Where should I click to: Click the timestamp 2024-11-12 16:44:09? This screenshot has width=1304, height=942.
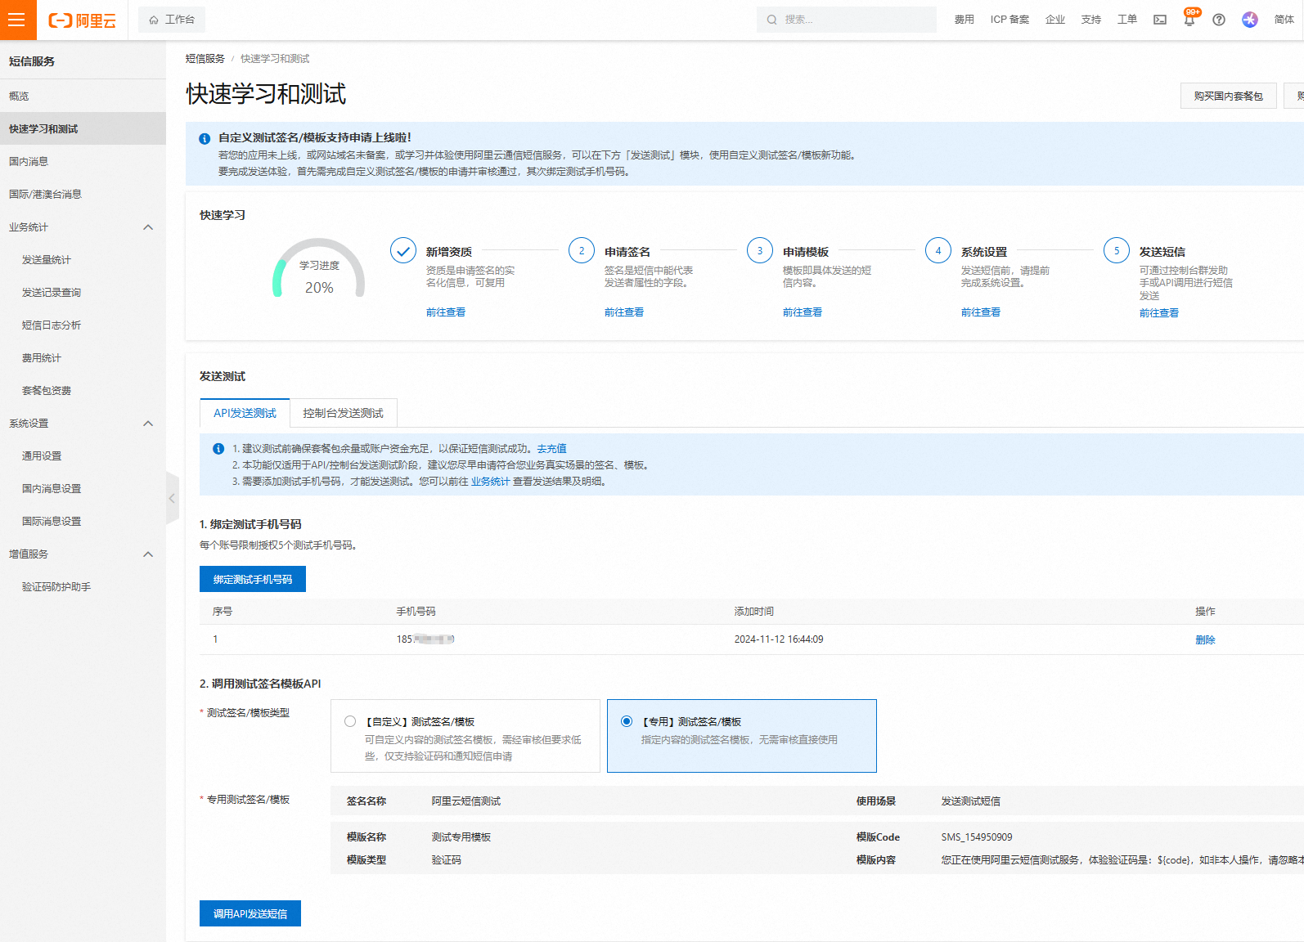pos(779,639)
